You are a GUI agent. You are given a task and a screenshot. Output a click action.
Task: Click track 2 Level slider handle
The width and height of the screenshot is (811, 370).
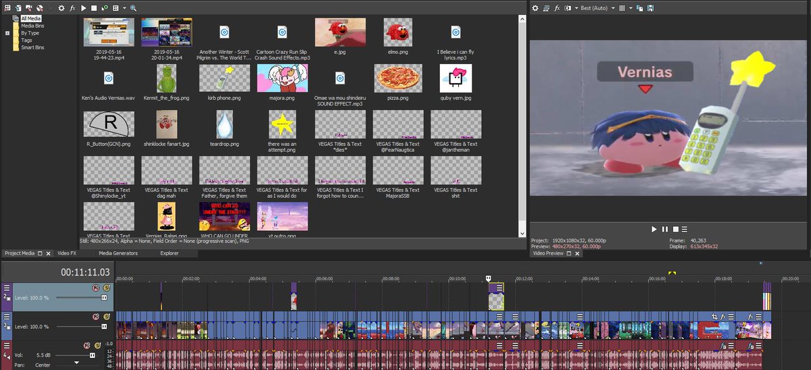104,297
